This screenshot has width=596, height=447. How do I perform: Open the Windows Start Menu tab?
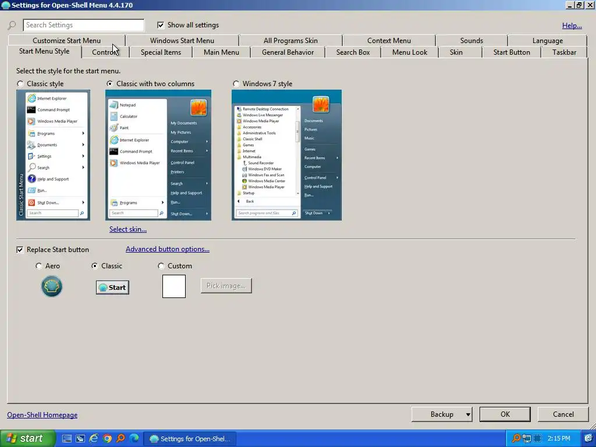click(x=182, y=41)
